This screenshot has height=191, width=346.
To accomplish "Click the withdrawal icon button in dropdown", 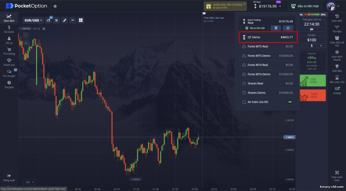I will point(276,28).
